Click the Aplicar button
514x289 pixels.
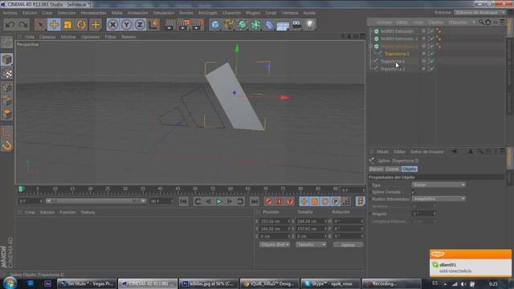(x=348, y=245)
